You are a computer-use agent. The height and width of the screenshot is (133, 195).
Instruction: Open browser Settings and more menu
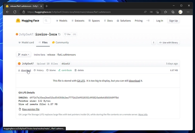coord(188,12)
